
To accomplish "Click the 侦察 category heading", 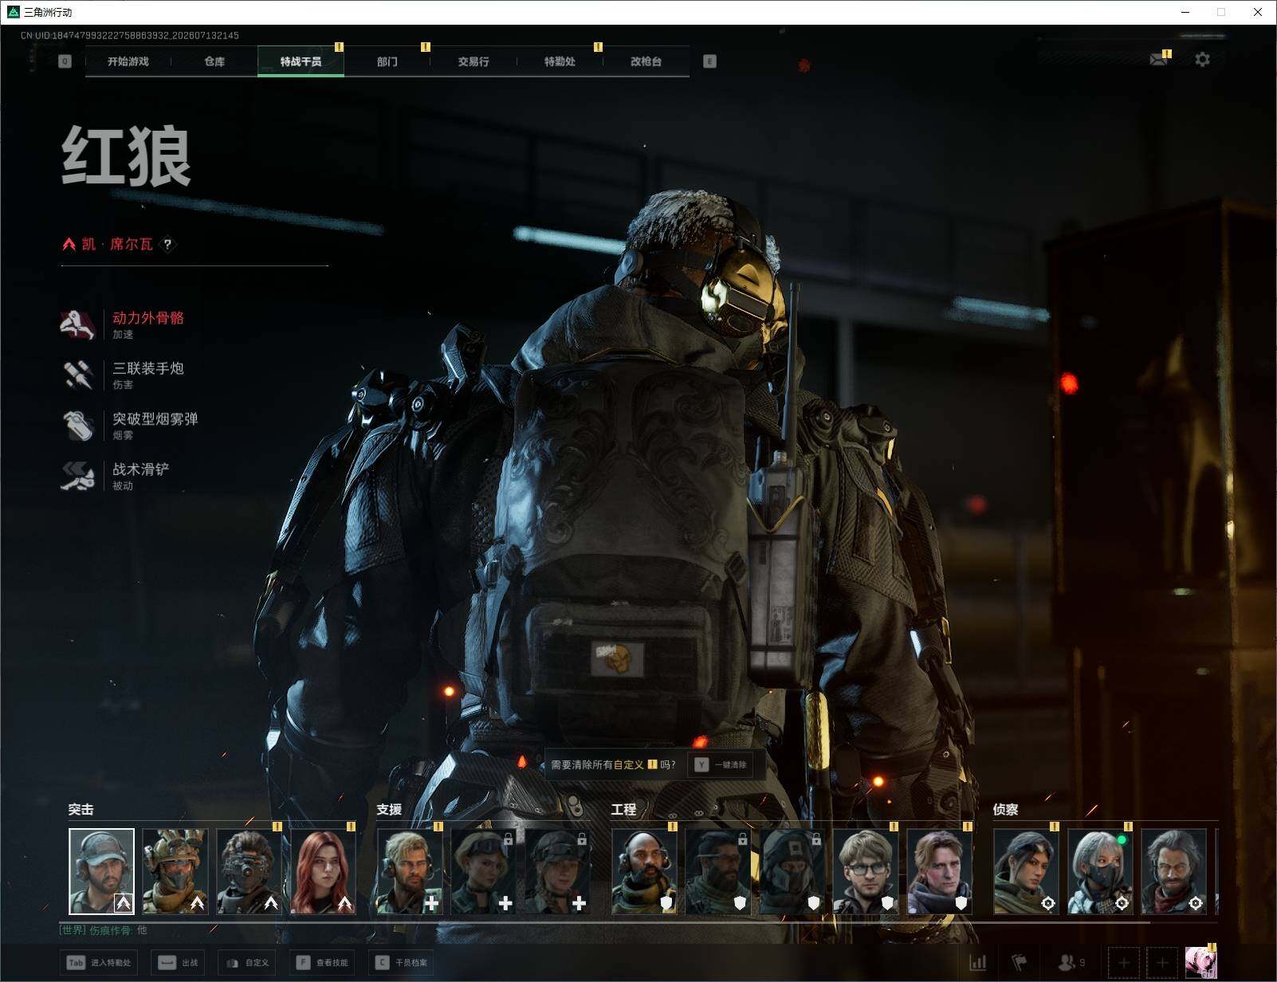I will (x=1005, y=810).
